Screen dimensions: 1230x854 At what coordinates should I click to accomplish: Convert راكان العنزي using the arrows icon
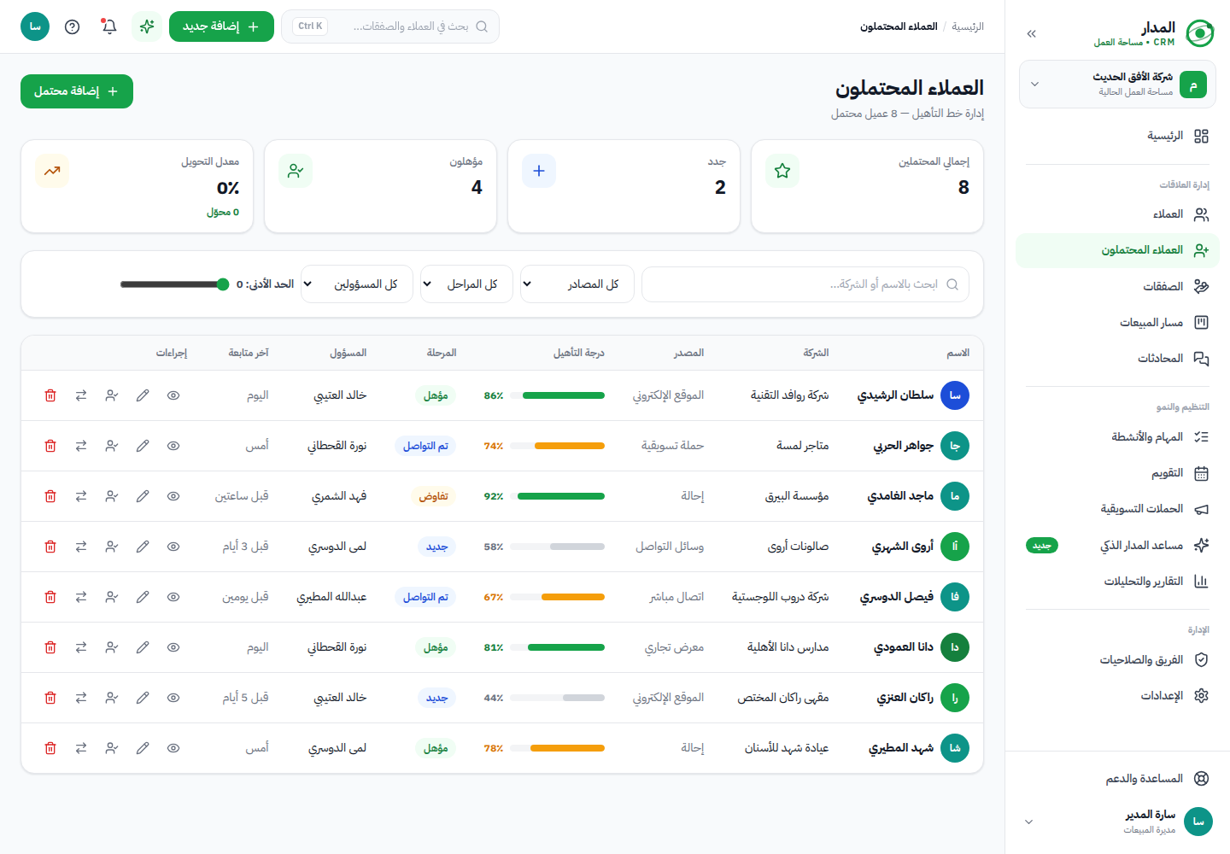81,698
